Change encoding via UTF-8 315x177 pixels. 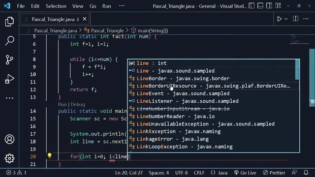click(182, 173)
